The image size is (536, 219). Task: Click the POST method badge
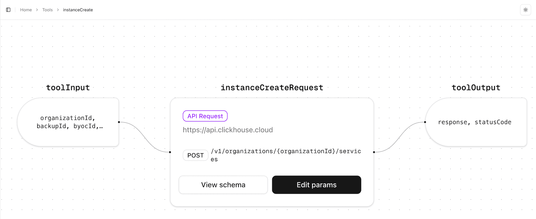point(195,155)
